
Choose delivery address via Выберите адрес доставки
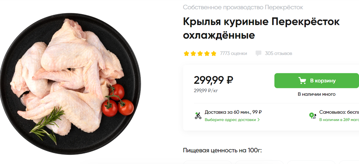(x=230, y=120)
